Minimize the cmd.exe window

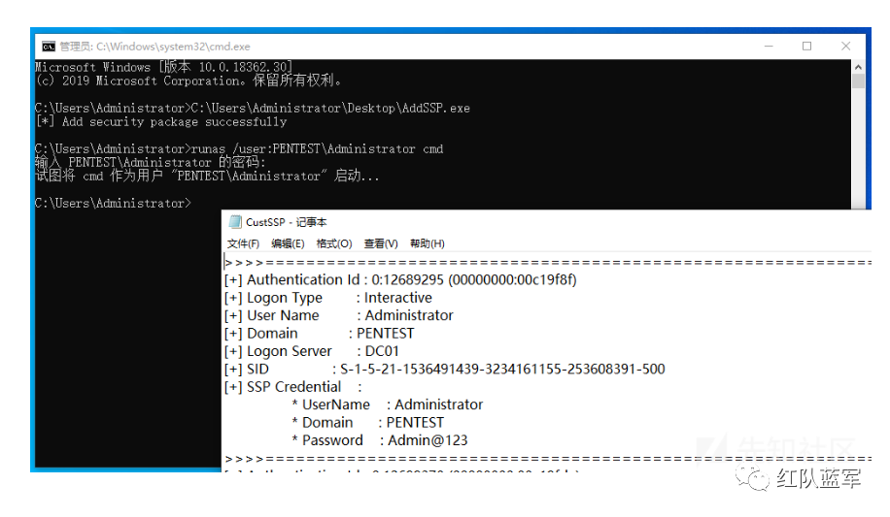coord(769,47)
